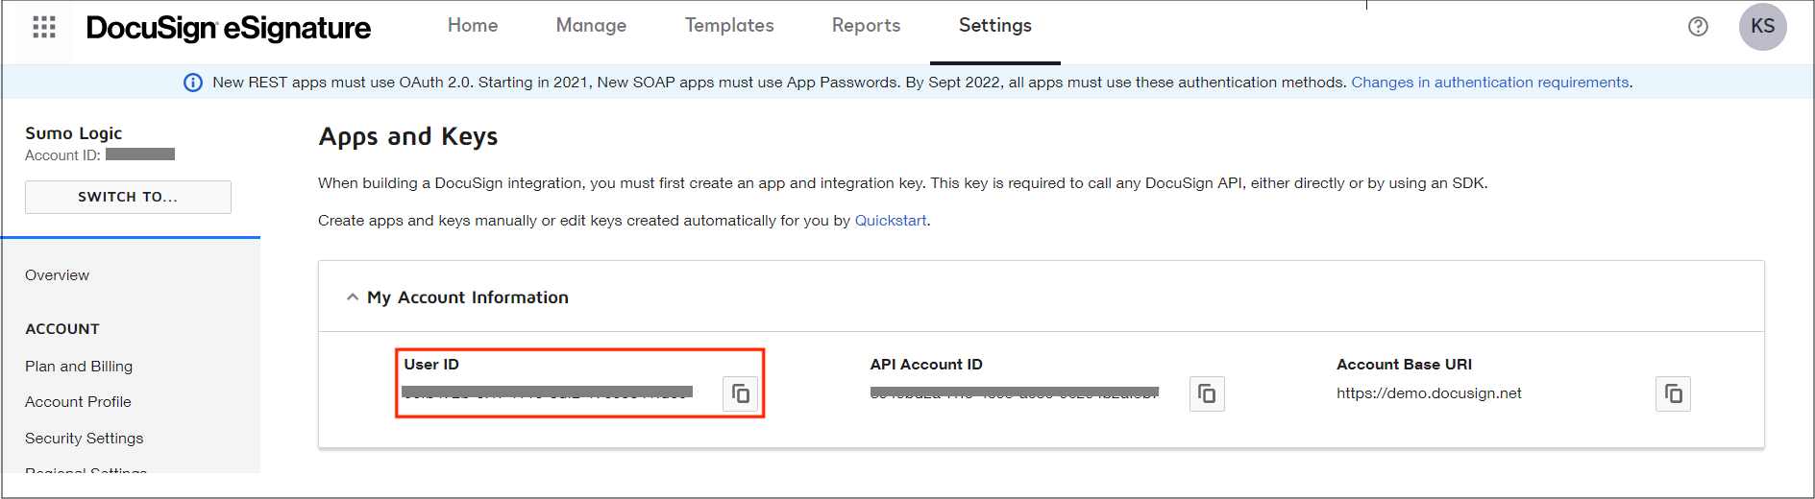Click the DocuSign eSignature logo
This screenshot has width=1815, height=499.
pyautogui.click(x=229, y=28)
